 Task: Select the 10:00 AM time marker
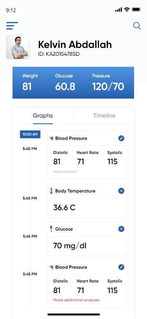(30, 134)
